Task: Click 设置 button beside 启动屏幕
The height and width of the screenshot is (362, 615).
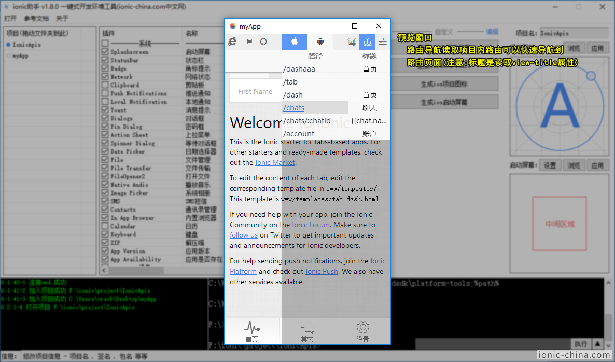Action: (x=550, y=165)
